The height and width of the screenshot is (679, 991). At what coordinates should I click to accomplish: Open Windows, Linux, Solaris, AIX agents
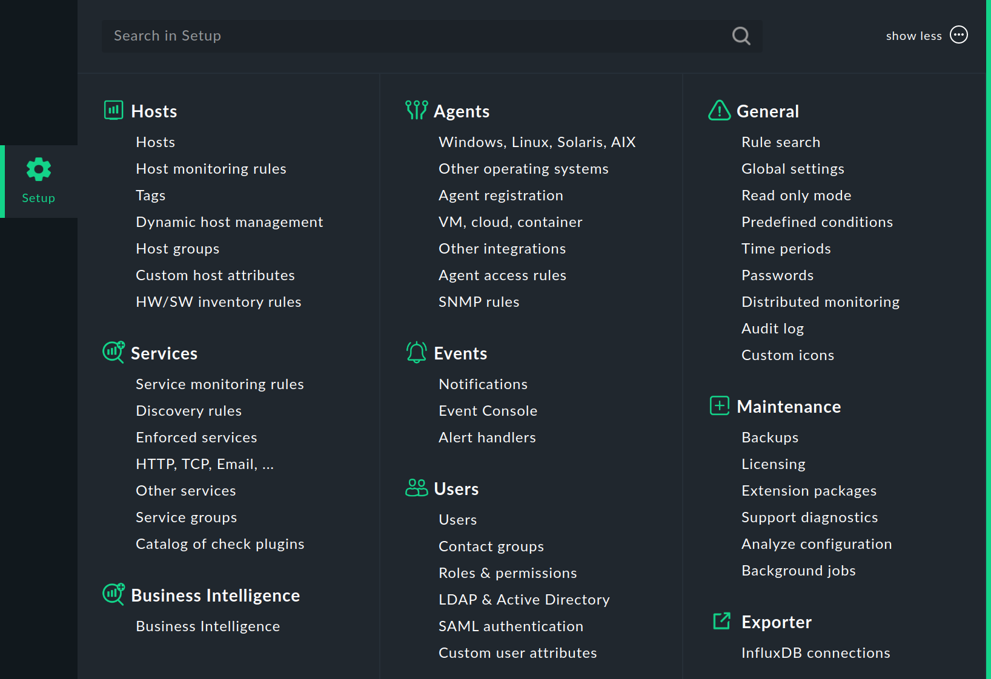[537, 142]
